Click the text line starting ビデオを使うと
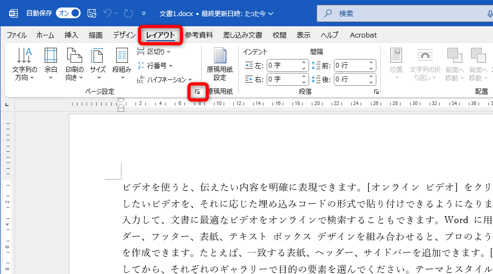The height and width of the screenshot is (274, 493). pyautogui.click(x=308, y=188)
